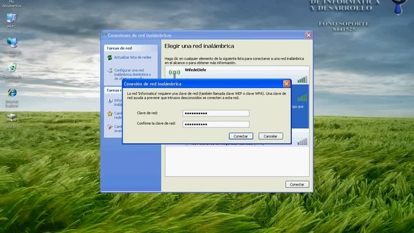Click inside the Clave de red field
Image resolution: width=414 pixels, height=233 pixels.
pyautogui.click(x=215, y=113)
